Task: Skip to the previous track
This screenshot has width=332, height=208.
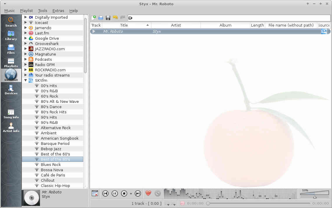Action: [x=105, y=193]
